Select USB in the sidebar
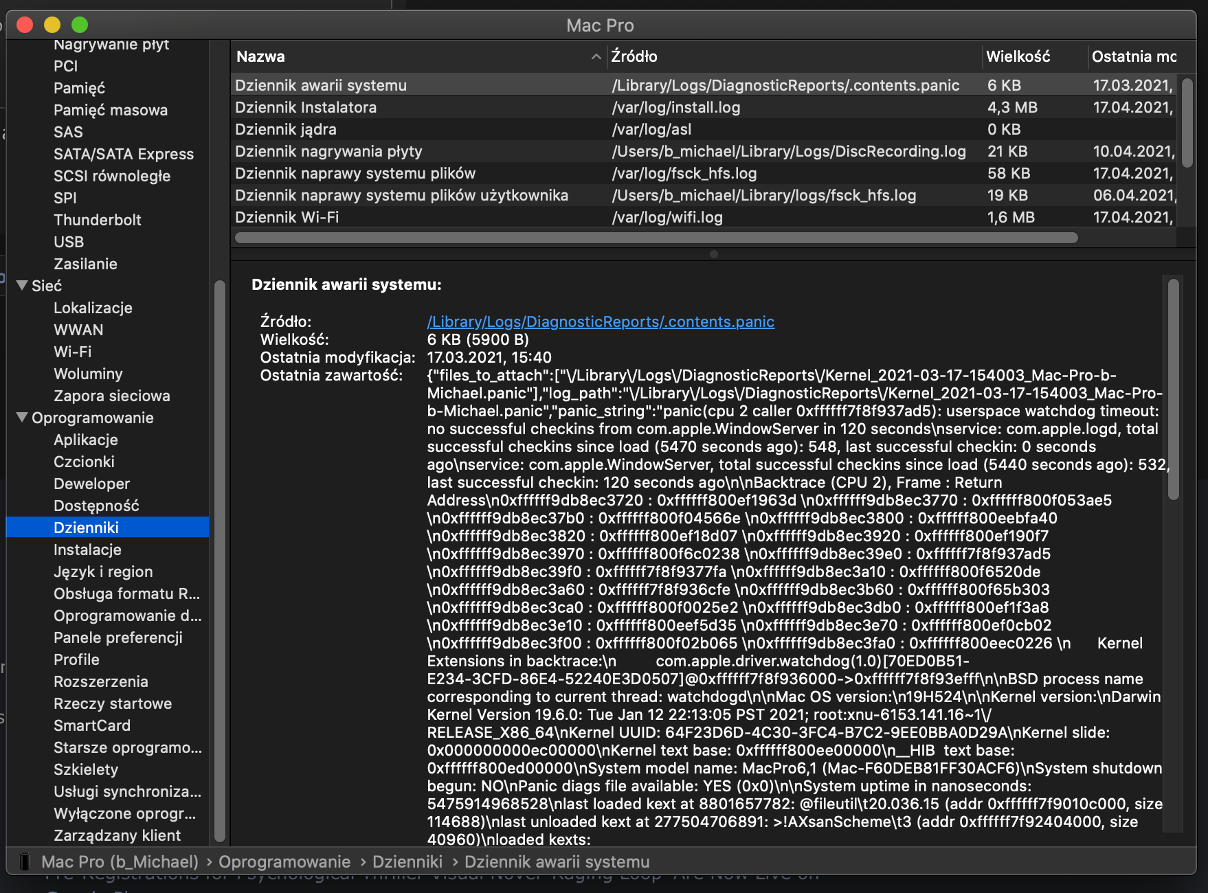Image resolution: width=1208 pixels, height=893 pixels. (x=69, y=242)
